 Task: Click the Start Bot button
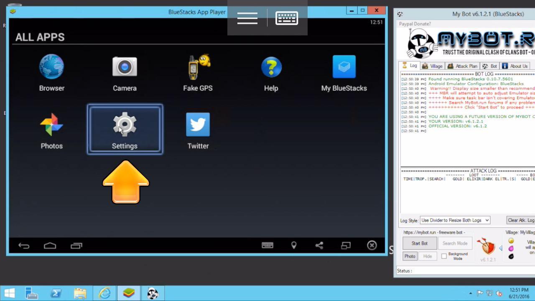(420, 243)
